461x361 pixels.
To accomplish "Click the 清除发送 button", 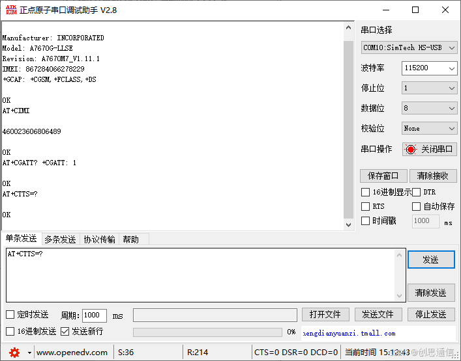I will click(431, 293).
